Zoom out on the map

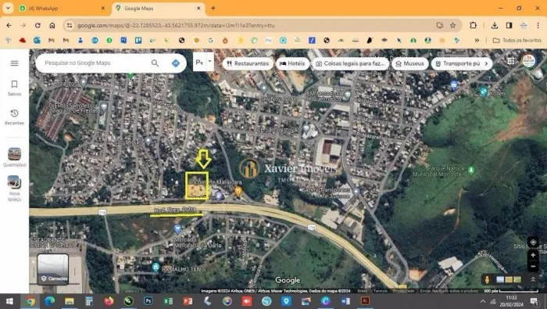533,267
